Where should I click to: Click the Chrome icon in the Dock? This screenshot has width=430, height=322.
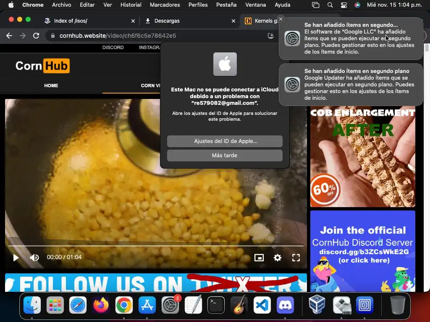coord(124,305)
